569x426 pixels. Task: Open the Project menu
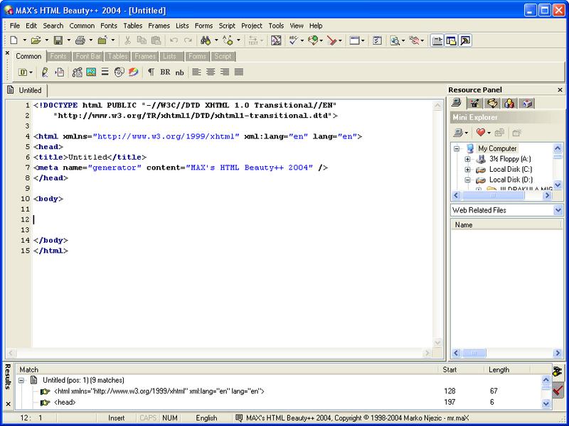252,26
